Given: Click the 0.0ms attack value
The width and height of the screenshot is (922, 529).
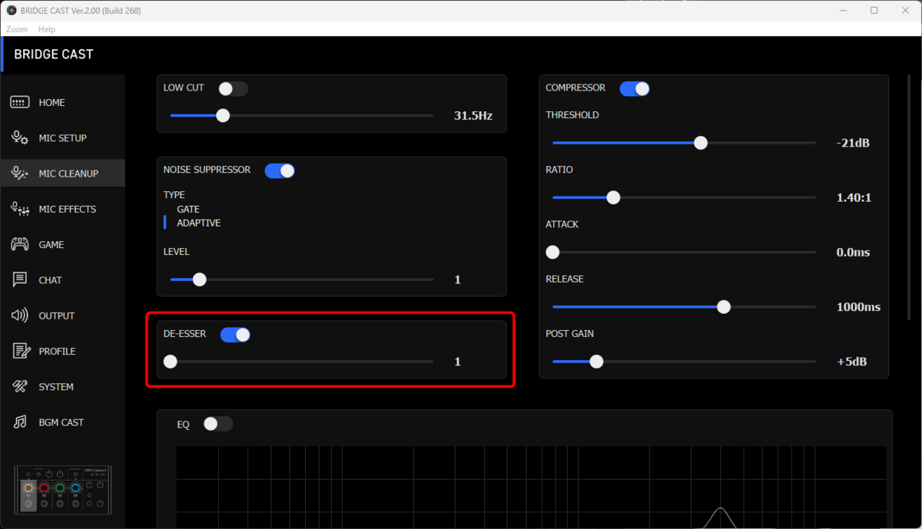Looking at the screenshot, I should coord(854,253).
